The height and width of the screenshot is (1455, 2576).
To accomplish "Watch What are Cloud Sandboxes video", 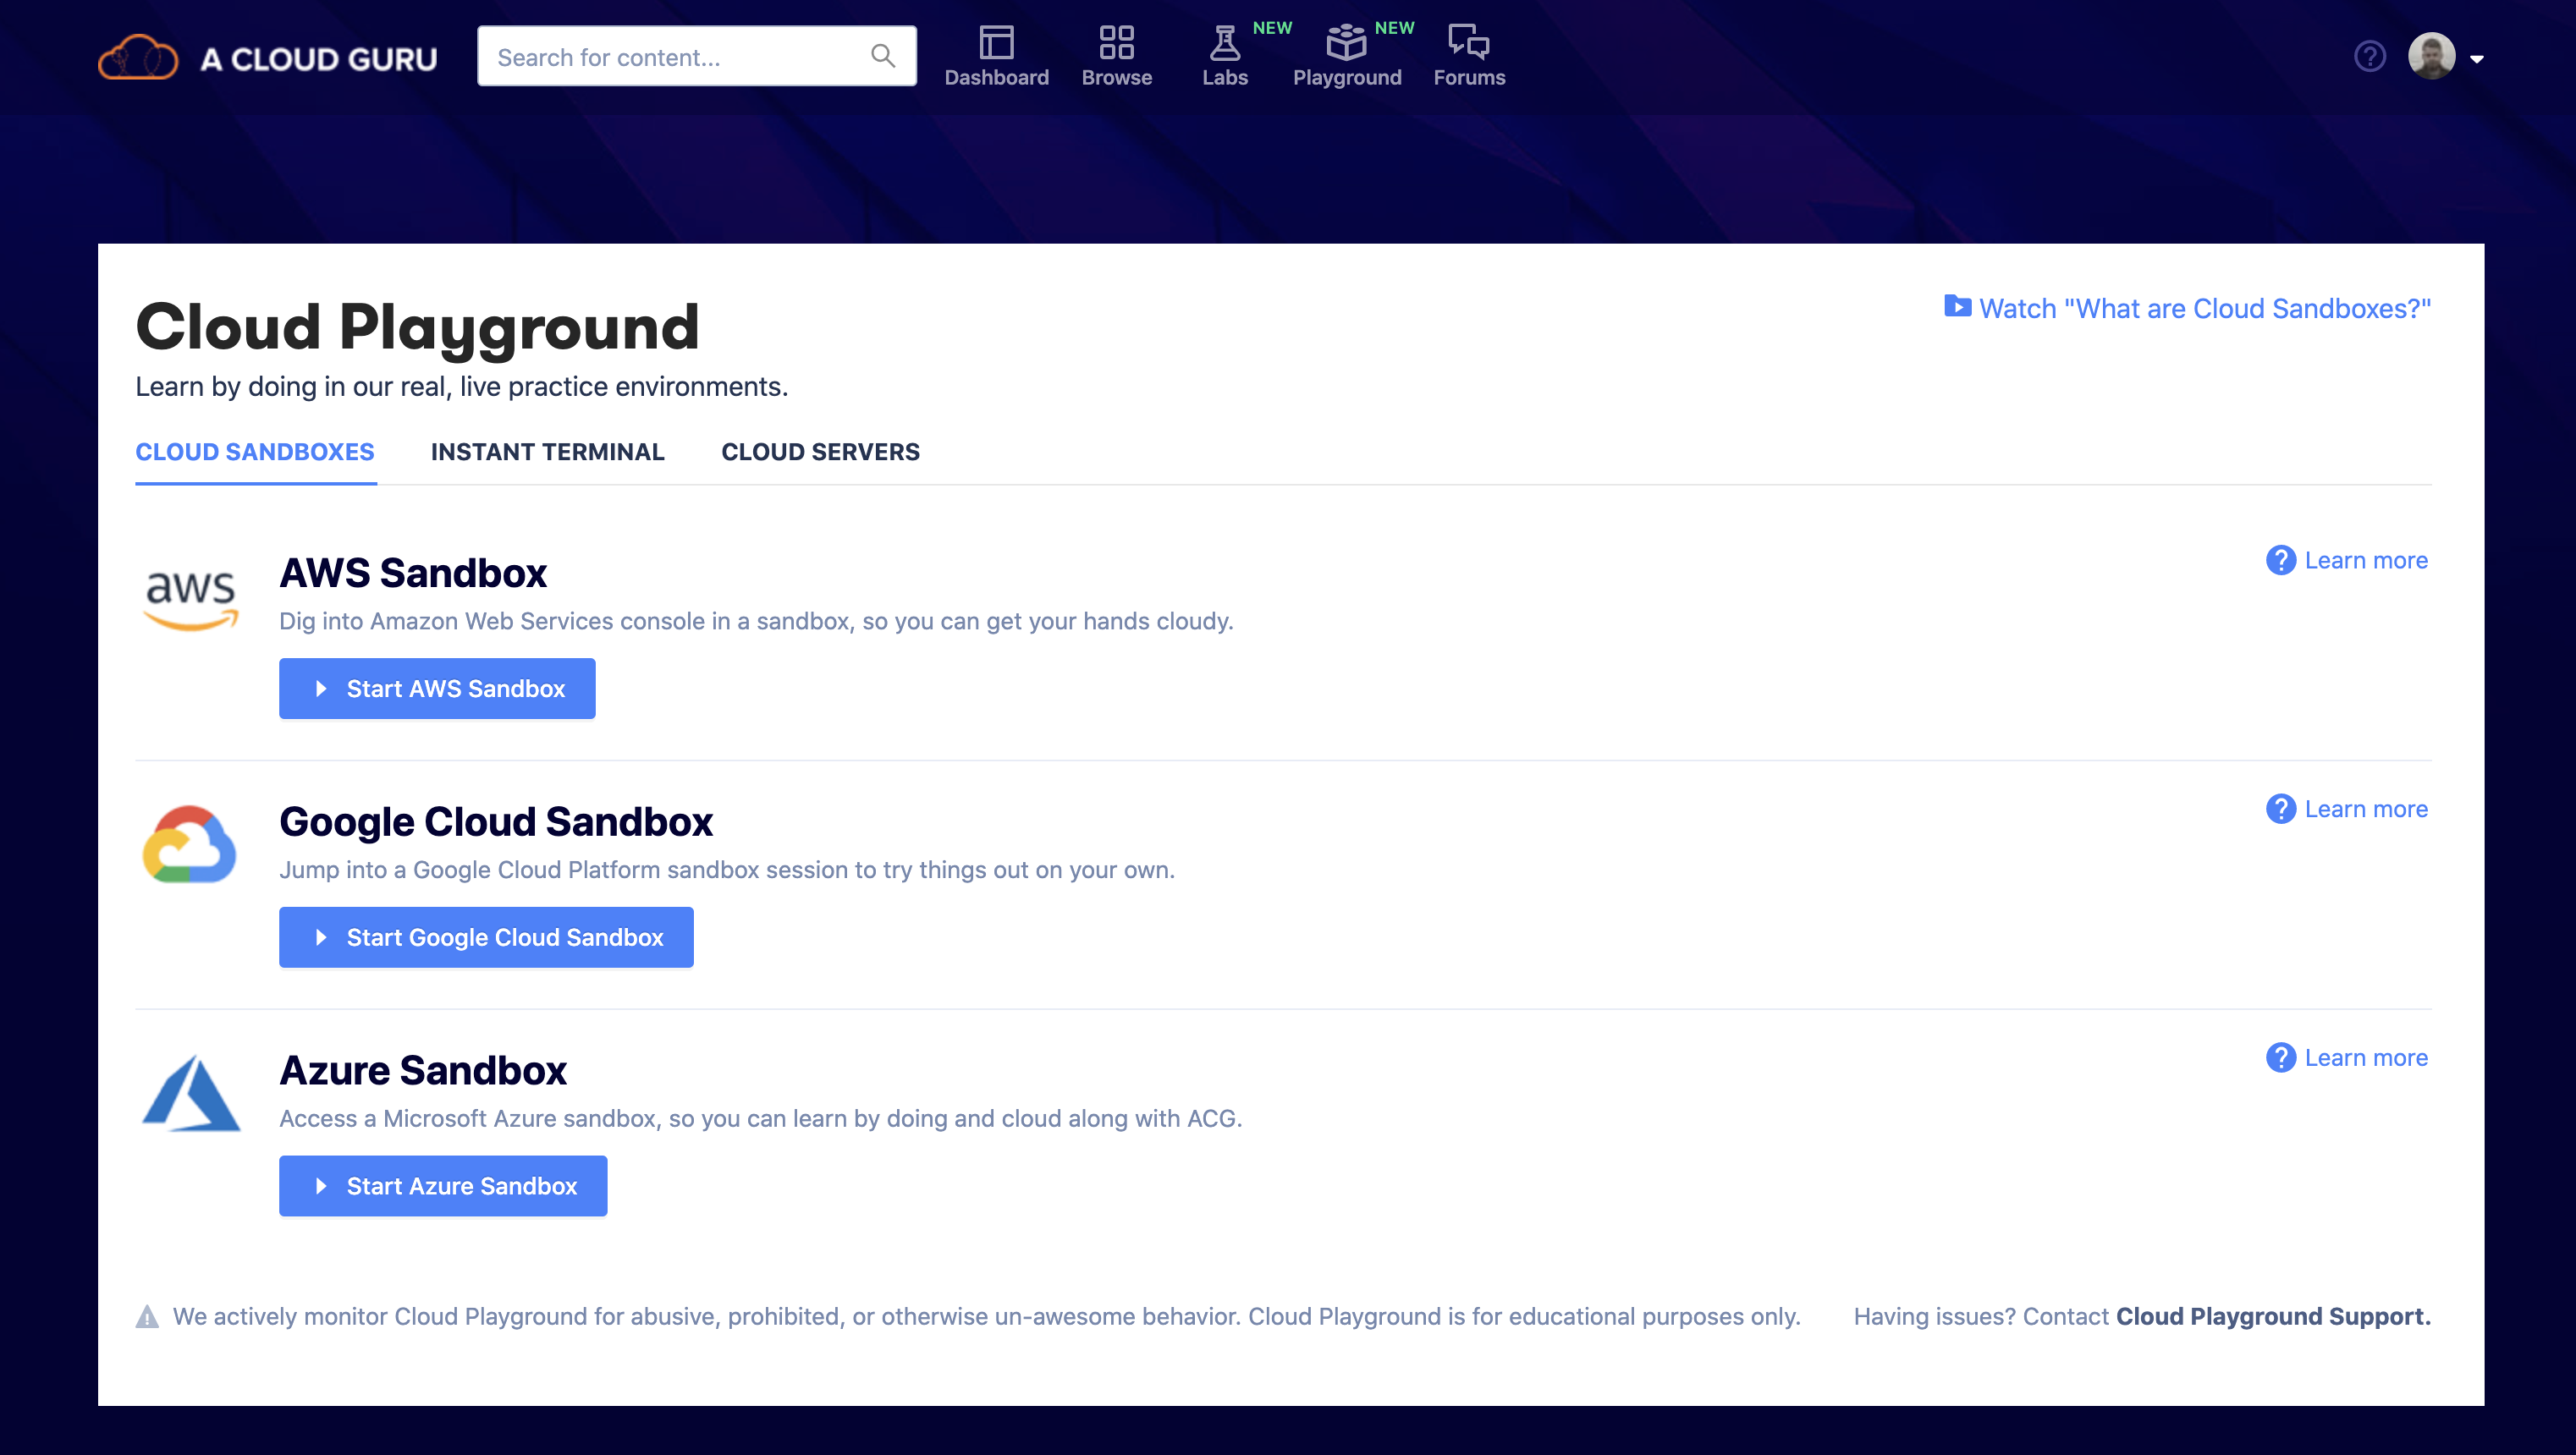I will (x=2188, y=308).
